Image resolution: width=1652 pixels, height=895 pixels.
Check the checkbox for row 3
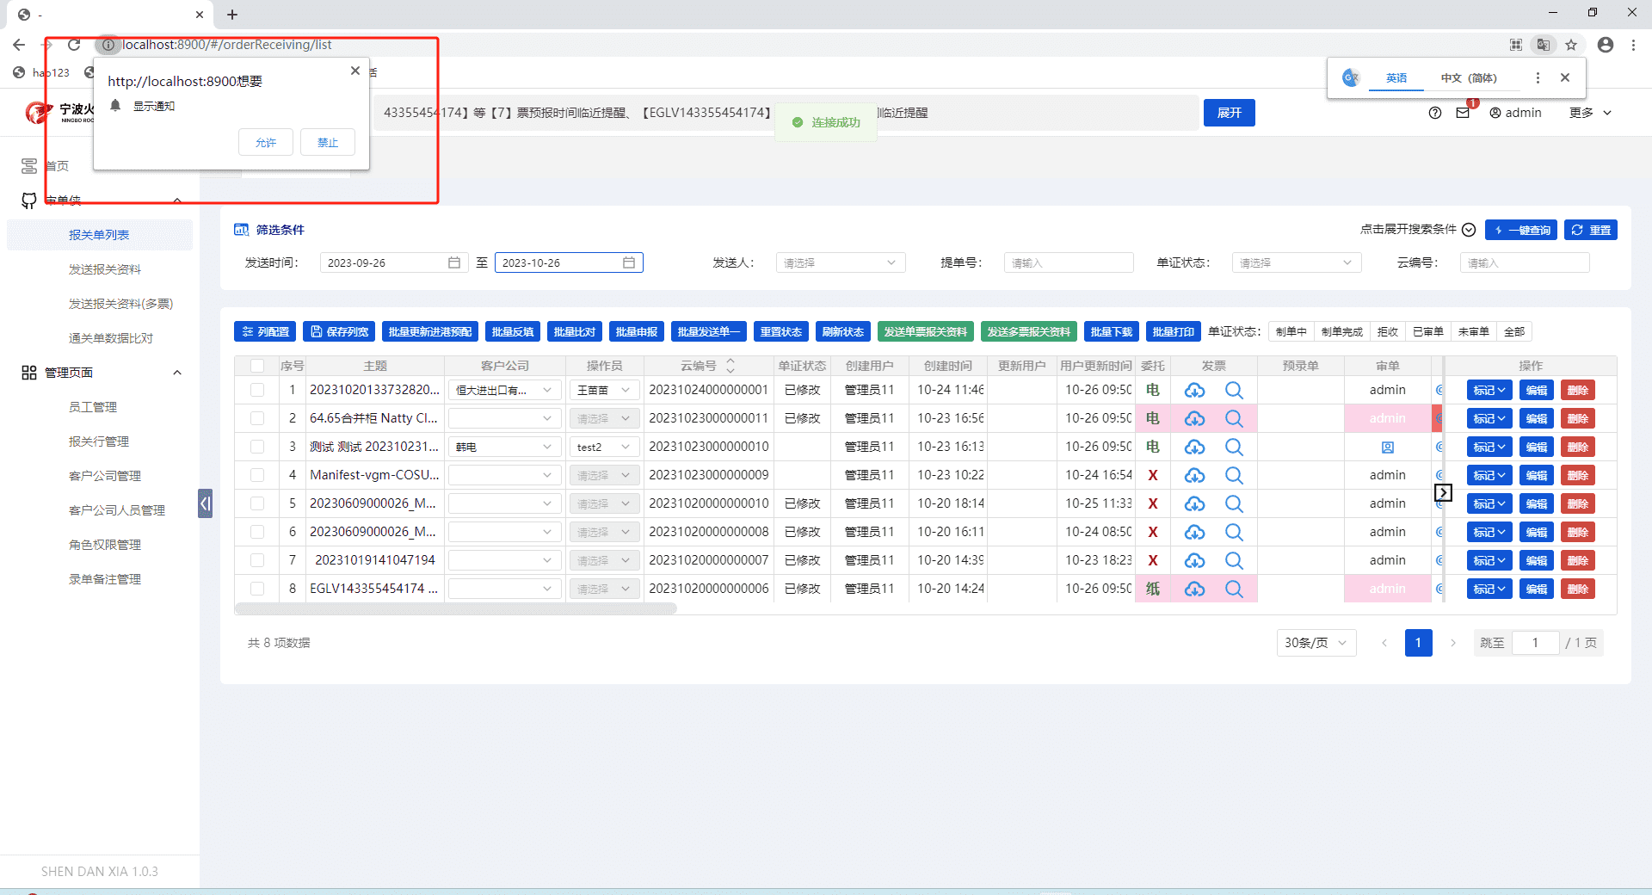coord(257,447)
